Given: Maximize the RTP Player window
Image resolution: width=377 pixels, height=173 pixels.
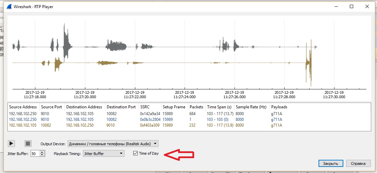Looking at the screenshot, I should (352, 6).
